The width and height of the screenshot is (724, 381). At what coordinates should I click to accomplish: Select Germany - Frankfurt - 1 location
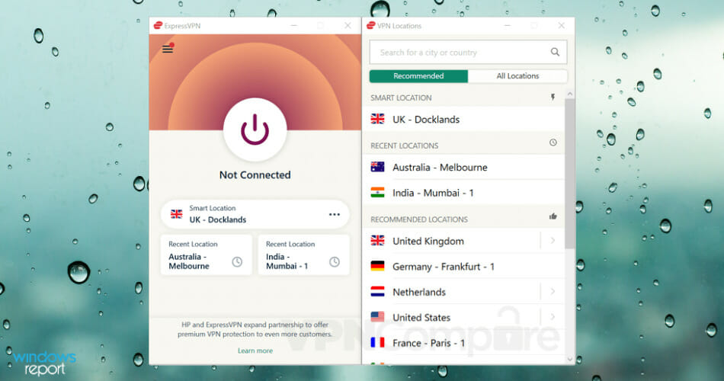coord(463,267)
